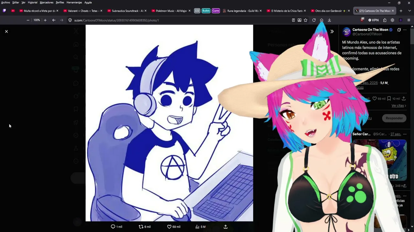Screen dimensions: 414x232
Task: Repost using the 6 mil retweet icon
Action: 141,227
